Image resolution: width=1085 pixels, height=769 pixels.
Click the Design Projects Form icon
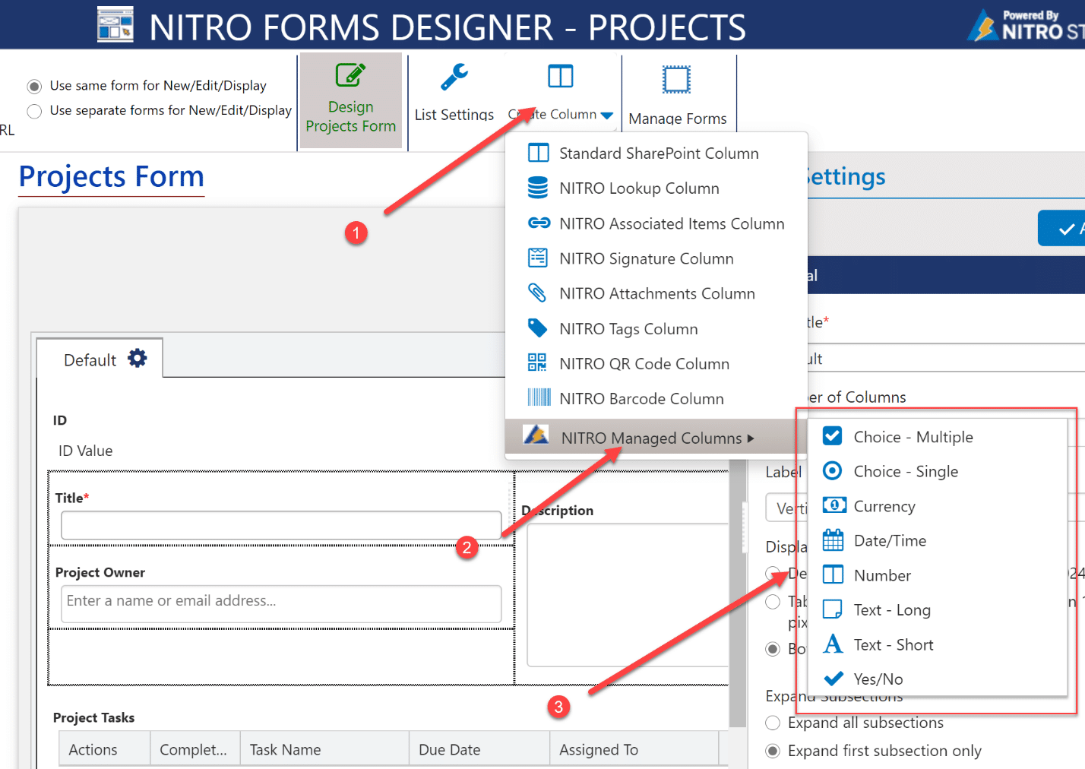(x=350, y=75)
